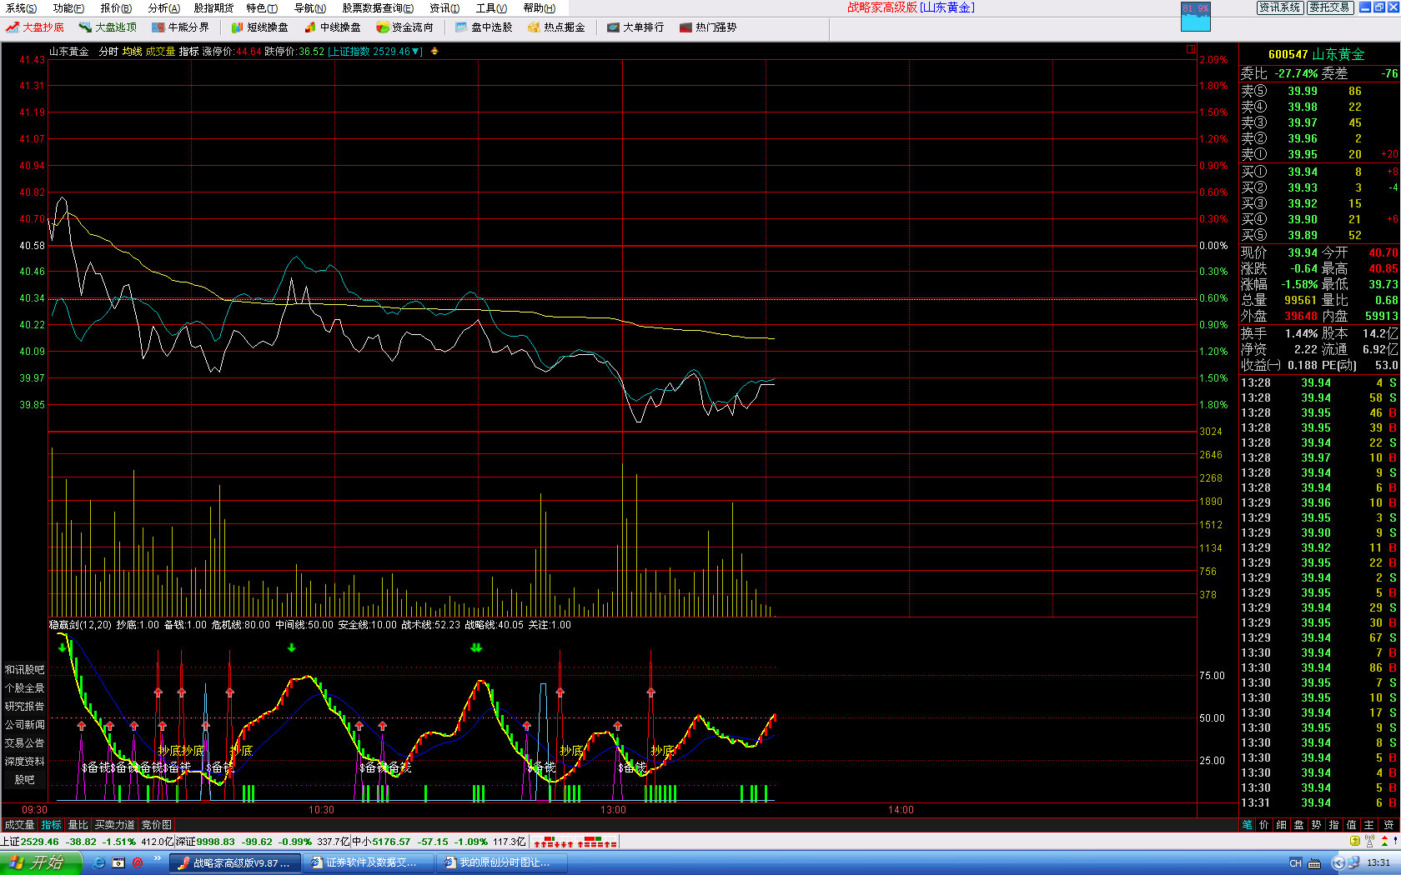Switch to the 竞价图 bottom tab
1401x875 pixels.
156,825
